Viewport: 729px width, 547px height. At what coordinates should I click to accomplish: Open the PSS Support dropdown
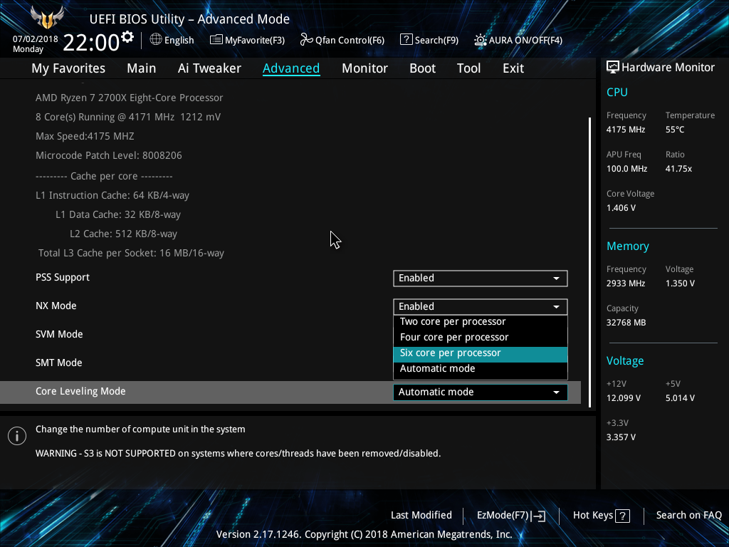(481, 278)
